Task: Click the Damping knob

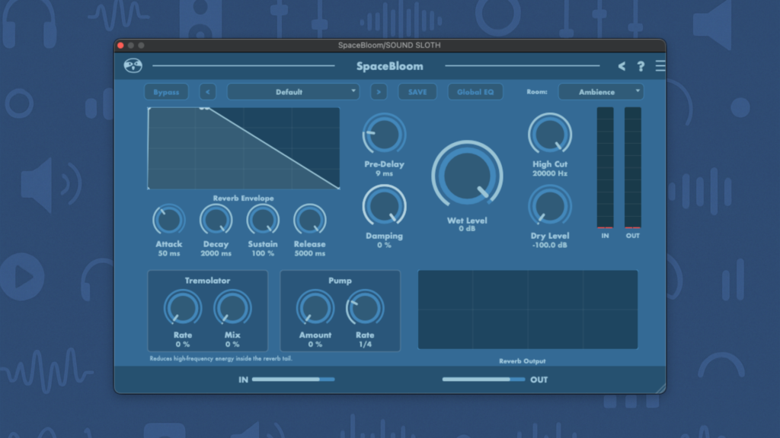Action: (x=385, y=206)
